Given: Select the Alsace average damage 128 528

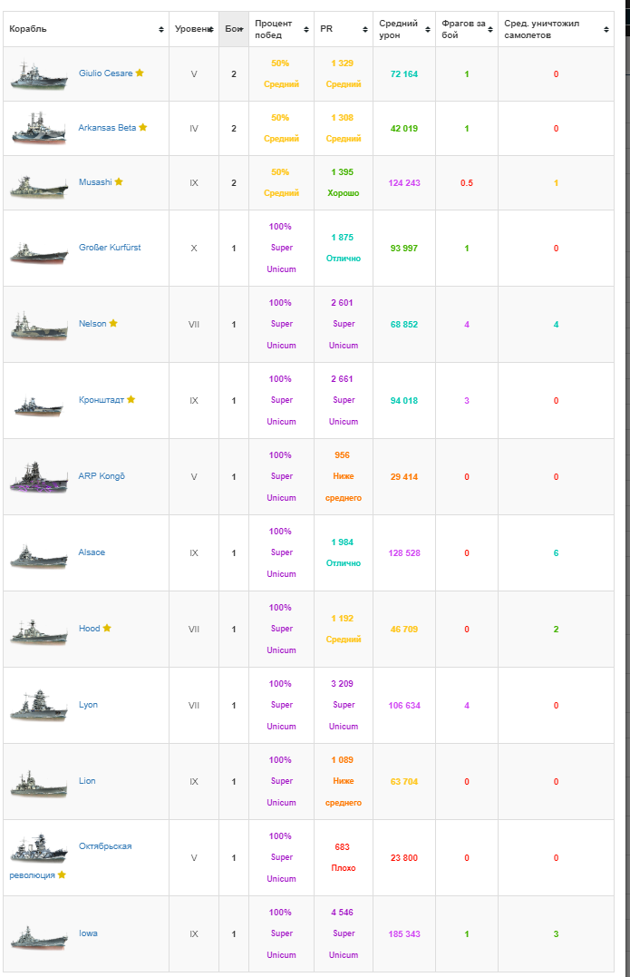Looking at the screenshot, I should [404, 552].
